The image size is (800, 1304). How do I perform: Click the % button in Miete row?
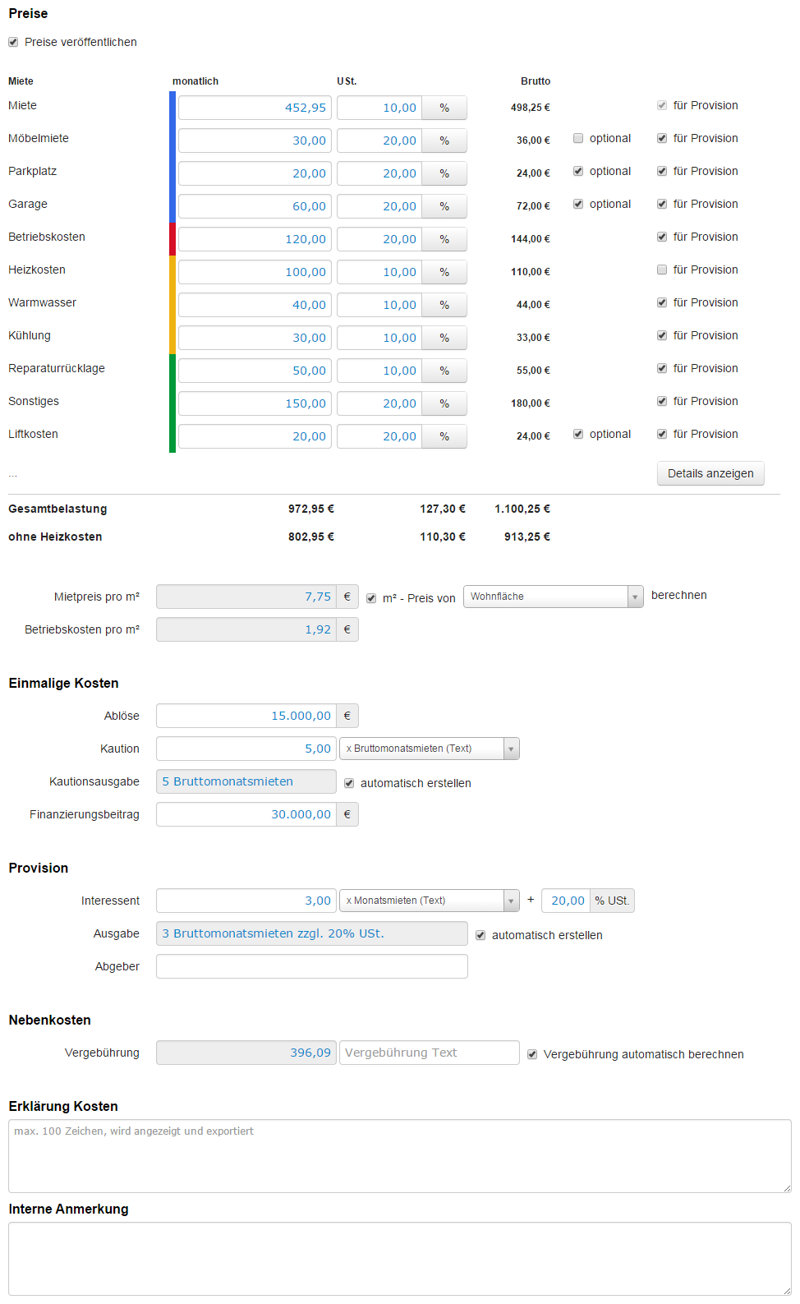coord(444,108)
